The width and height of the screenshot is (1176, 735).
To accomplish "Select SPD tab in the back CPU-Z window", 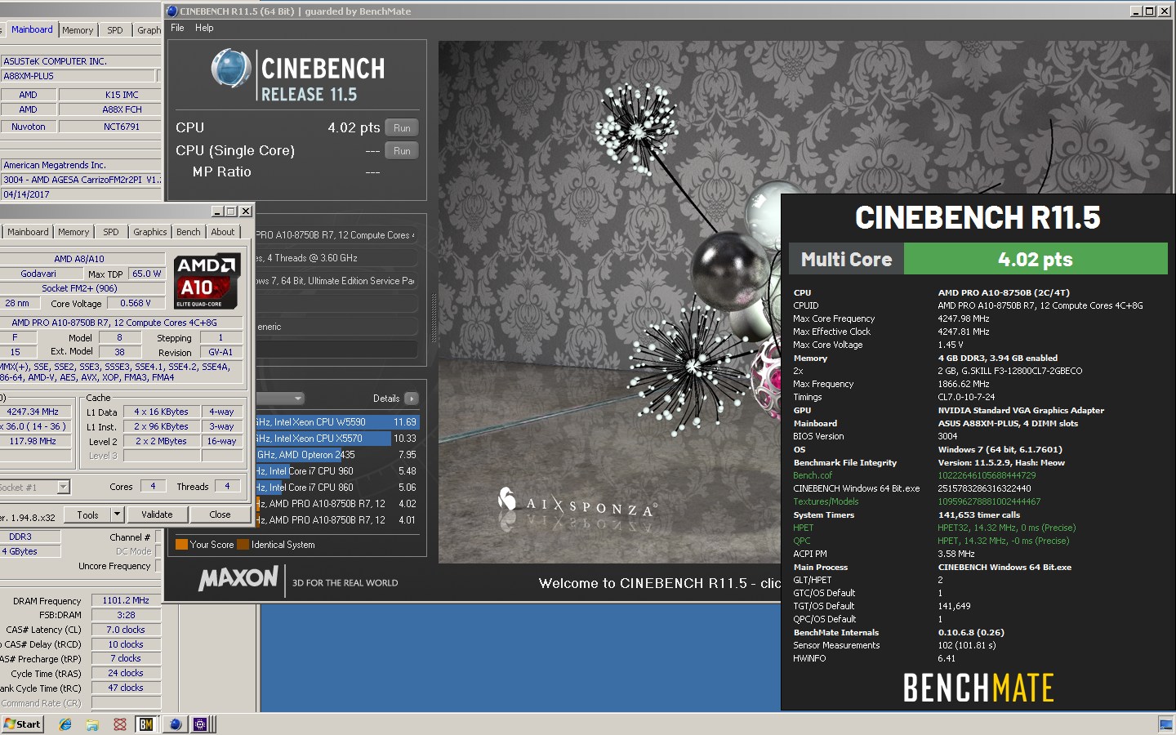I will click(115, 30).
